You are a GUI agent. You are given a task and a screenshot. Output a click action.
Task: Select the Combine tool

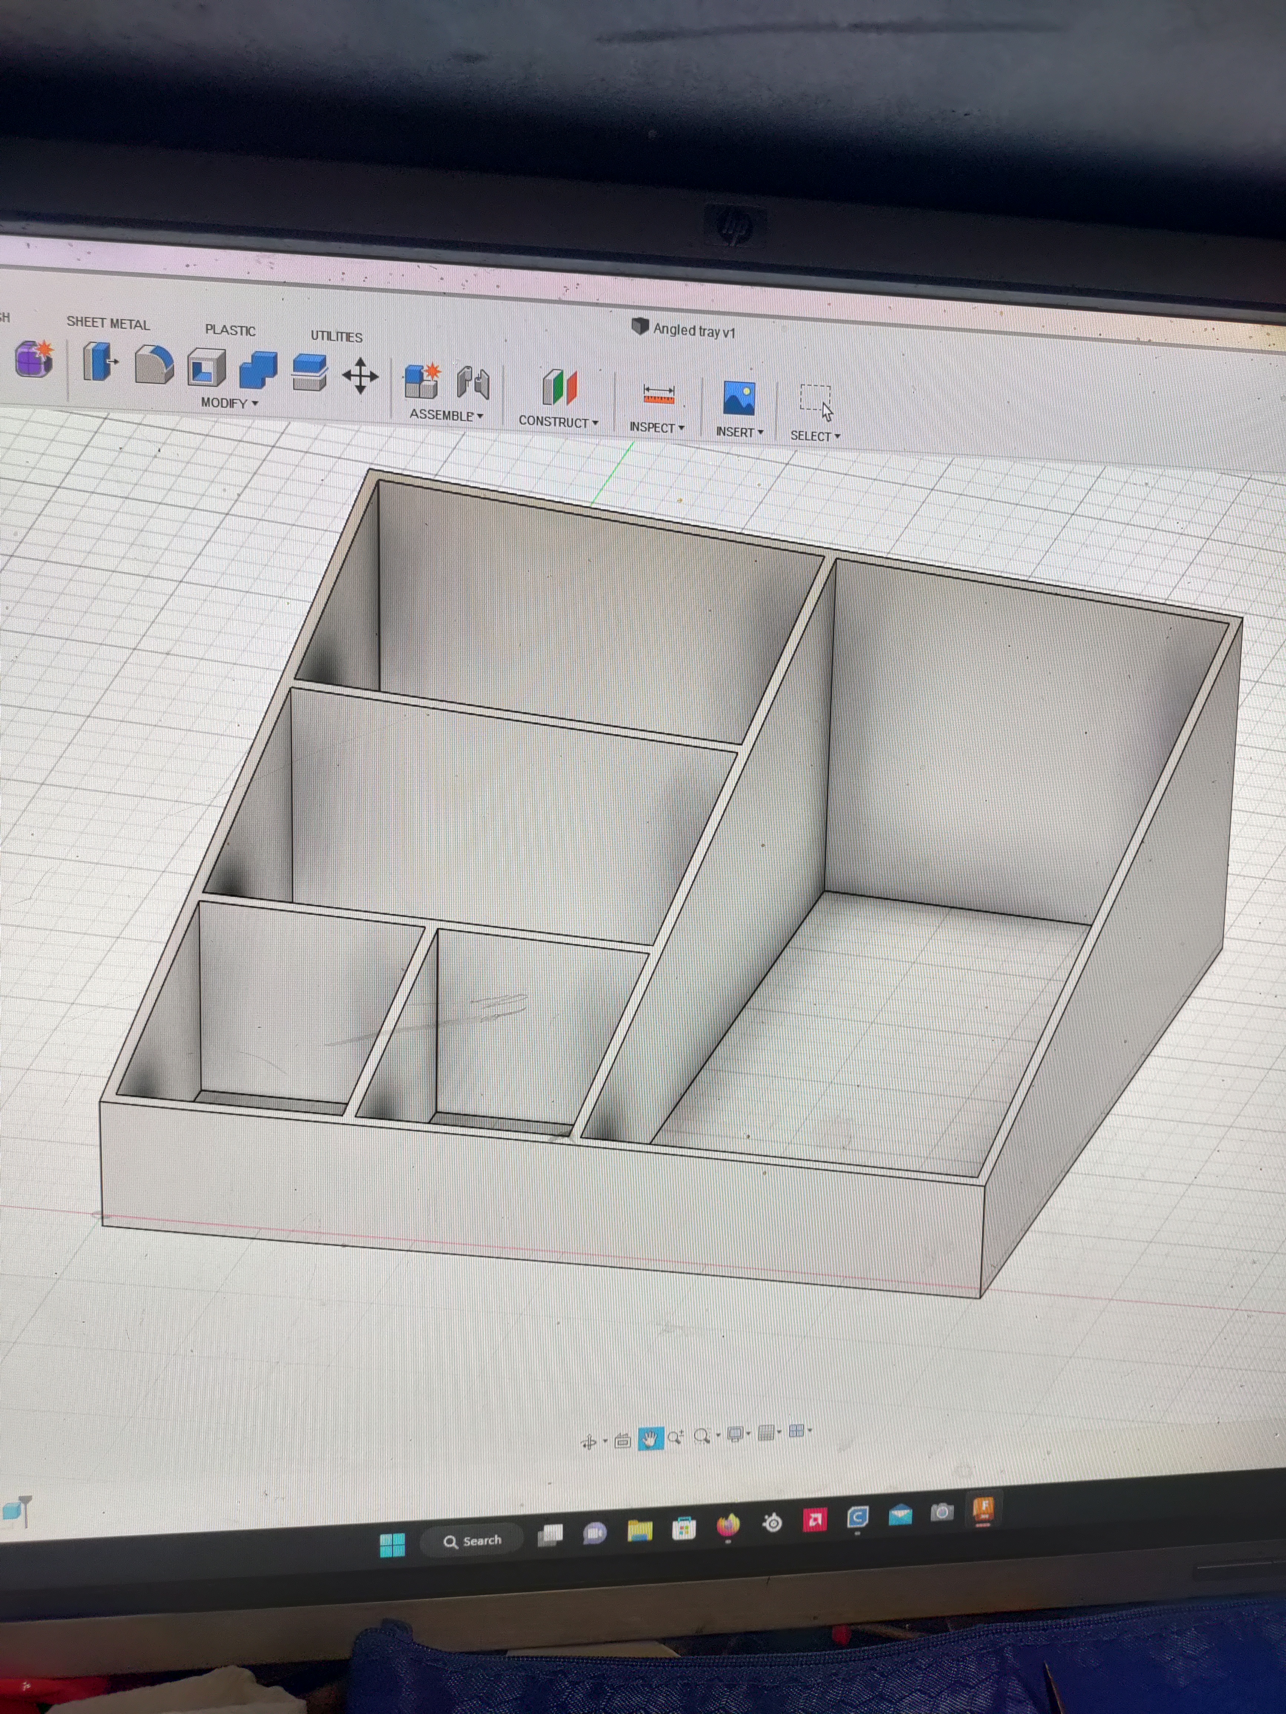coord(258,370)
